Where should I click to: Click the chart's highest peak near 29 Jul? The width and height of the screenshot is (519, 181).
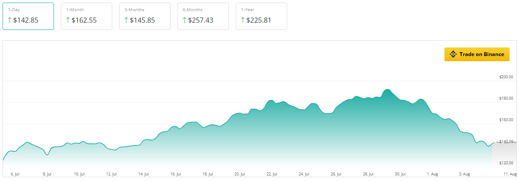point(387,90)
